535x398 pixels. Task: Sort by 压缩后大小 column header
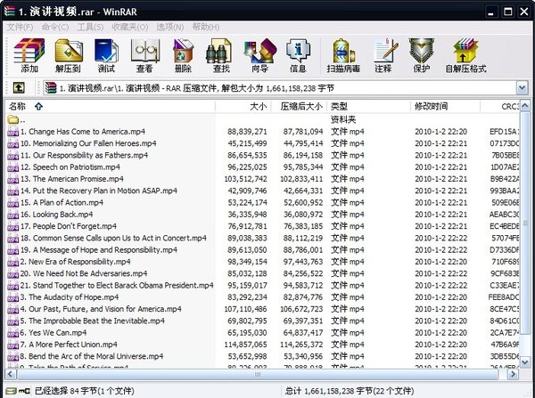[299, 106]
